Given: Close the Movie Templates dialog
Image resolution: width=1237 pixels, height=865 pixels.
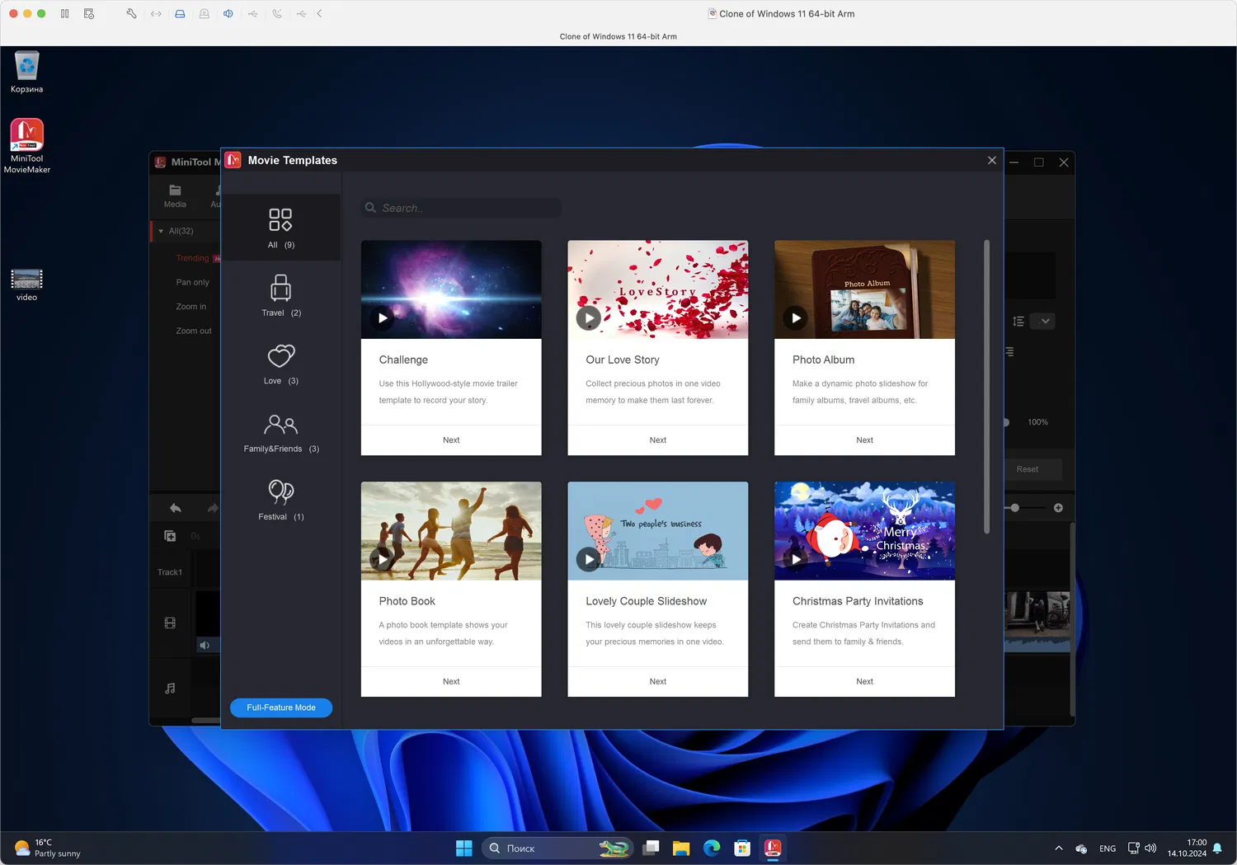Looking at the screenshot, I should pyautogui.click(x=992, y=161).
